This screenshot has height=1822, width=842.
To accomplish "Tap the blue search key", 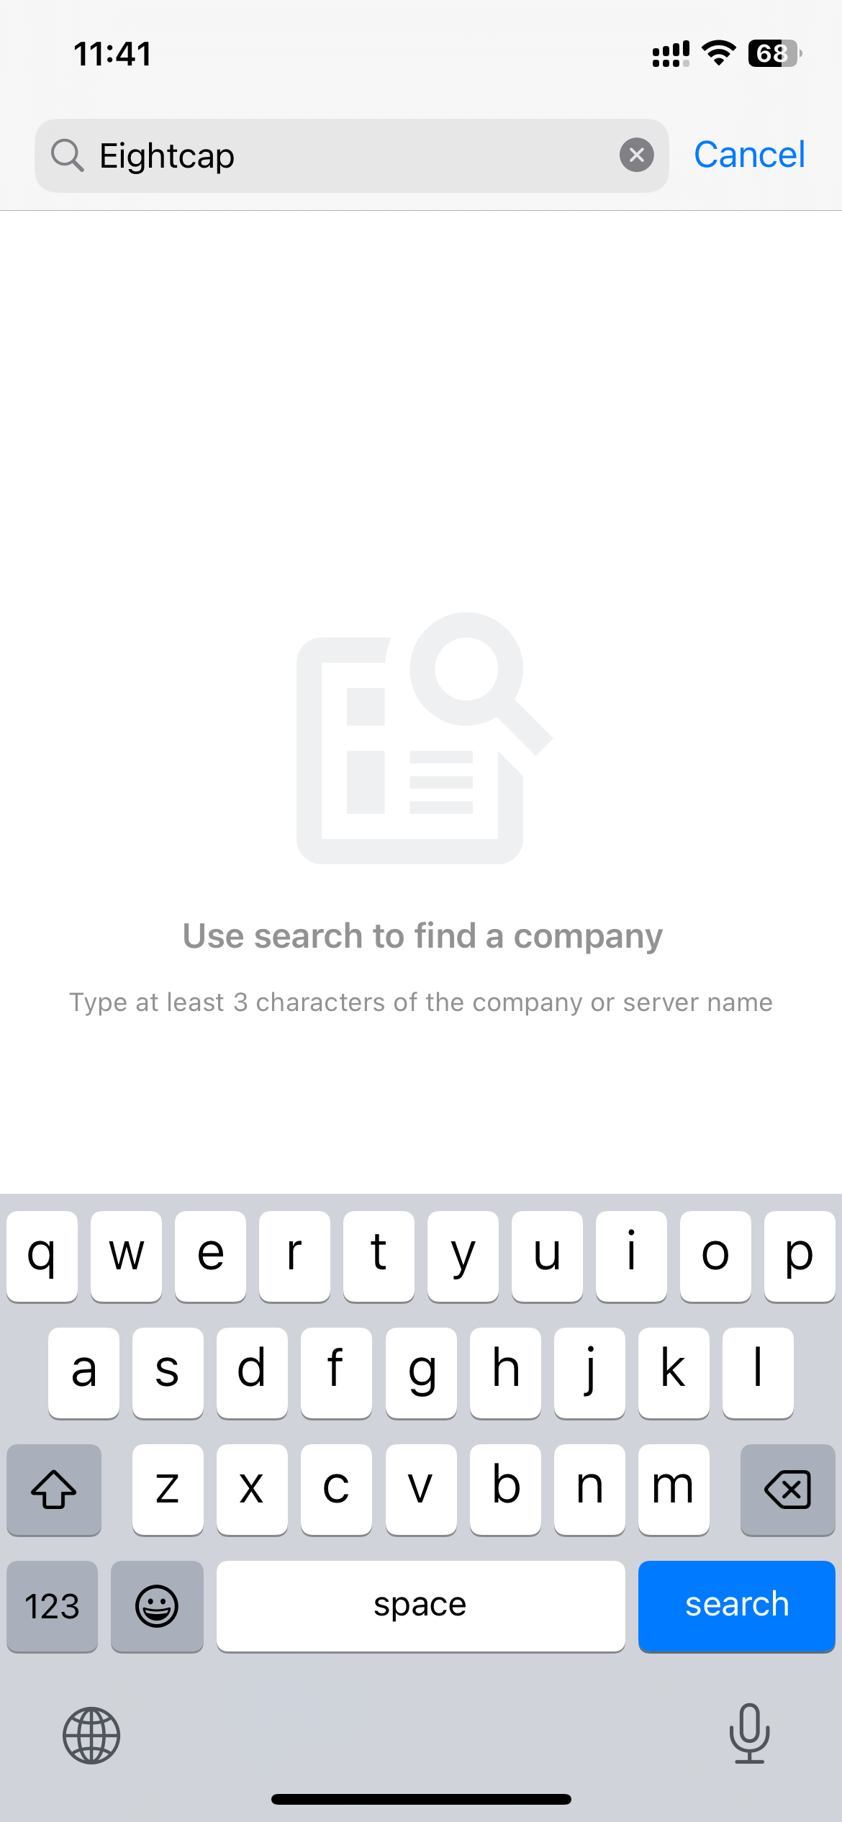I will (736, 1606).
